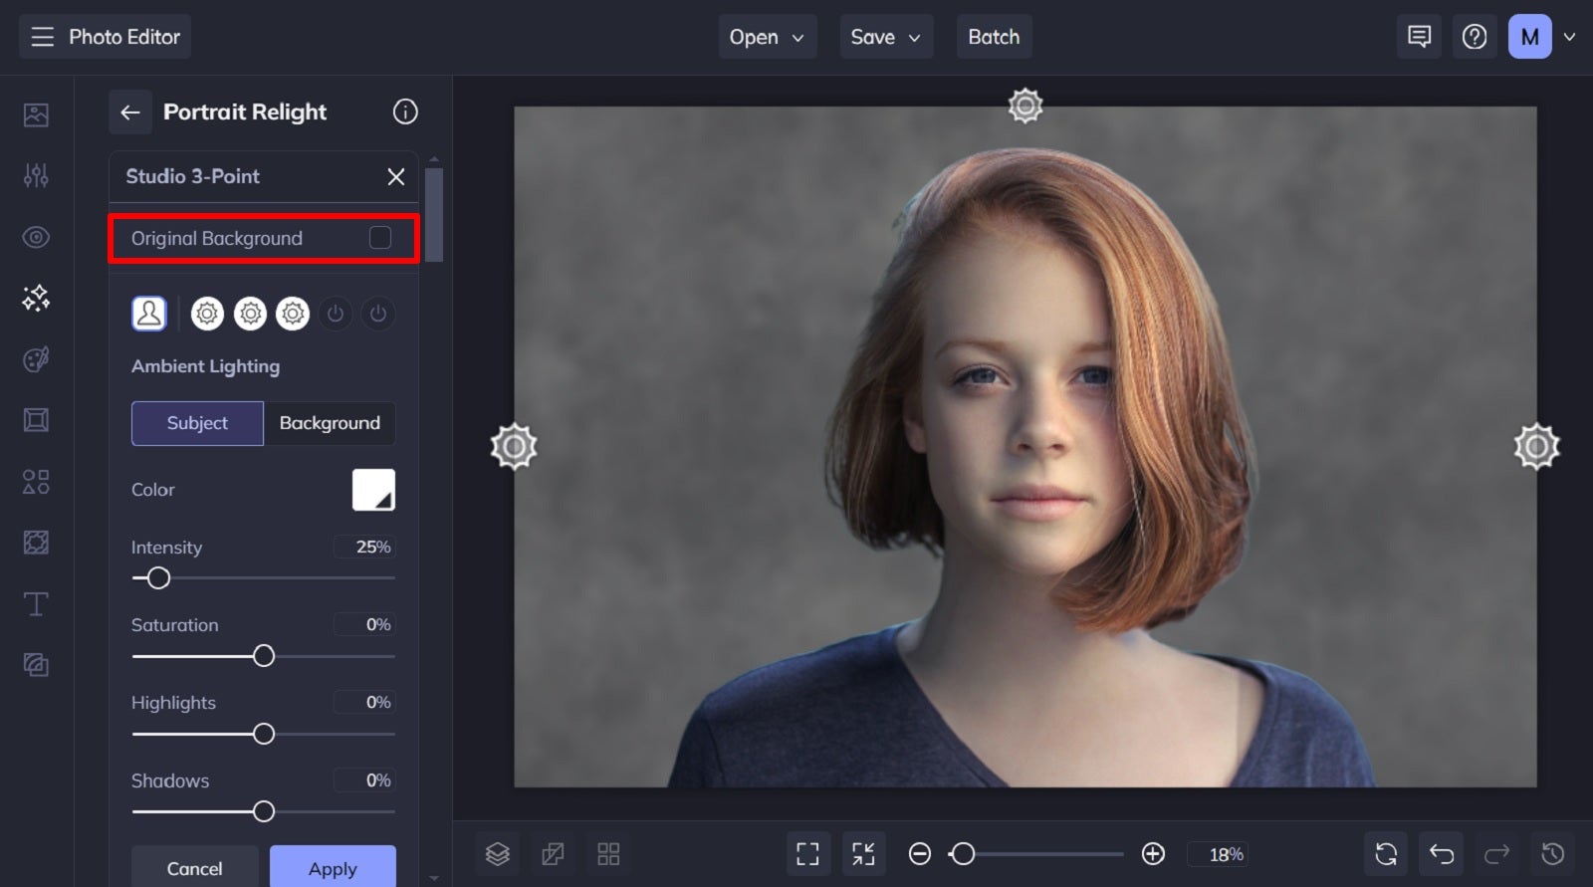Click the Intensity slider handle
The image size is (1593, 887).
(158, 577)
